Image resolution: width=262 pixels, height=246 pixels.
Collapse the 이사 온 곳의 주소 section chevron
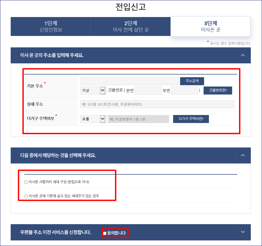243,55
